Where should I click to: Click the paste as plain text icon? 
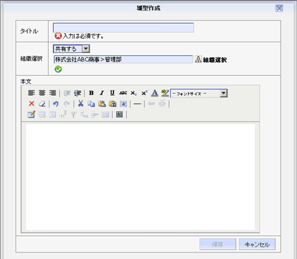pyautogui.click(x=112, y=104)
